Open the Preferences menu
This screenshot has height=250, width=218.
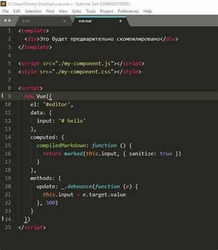(x=128, y=11)
